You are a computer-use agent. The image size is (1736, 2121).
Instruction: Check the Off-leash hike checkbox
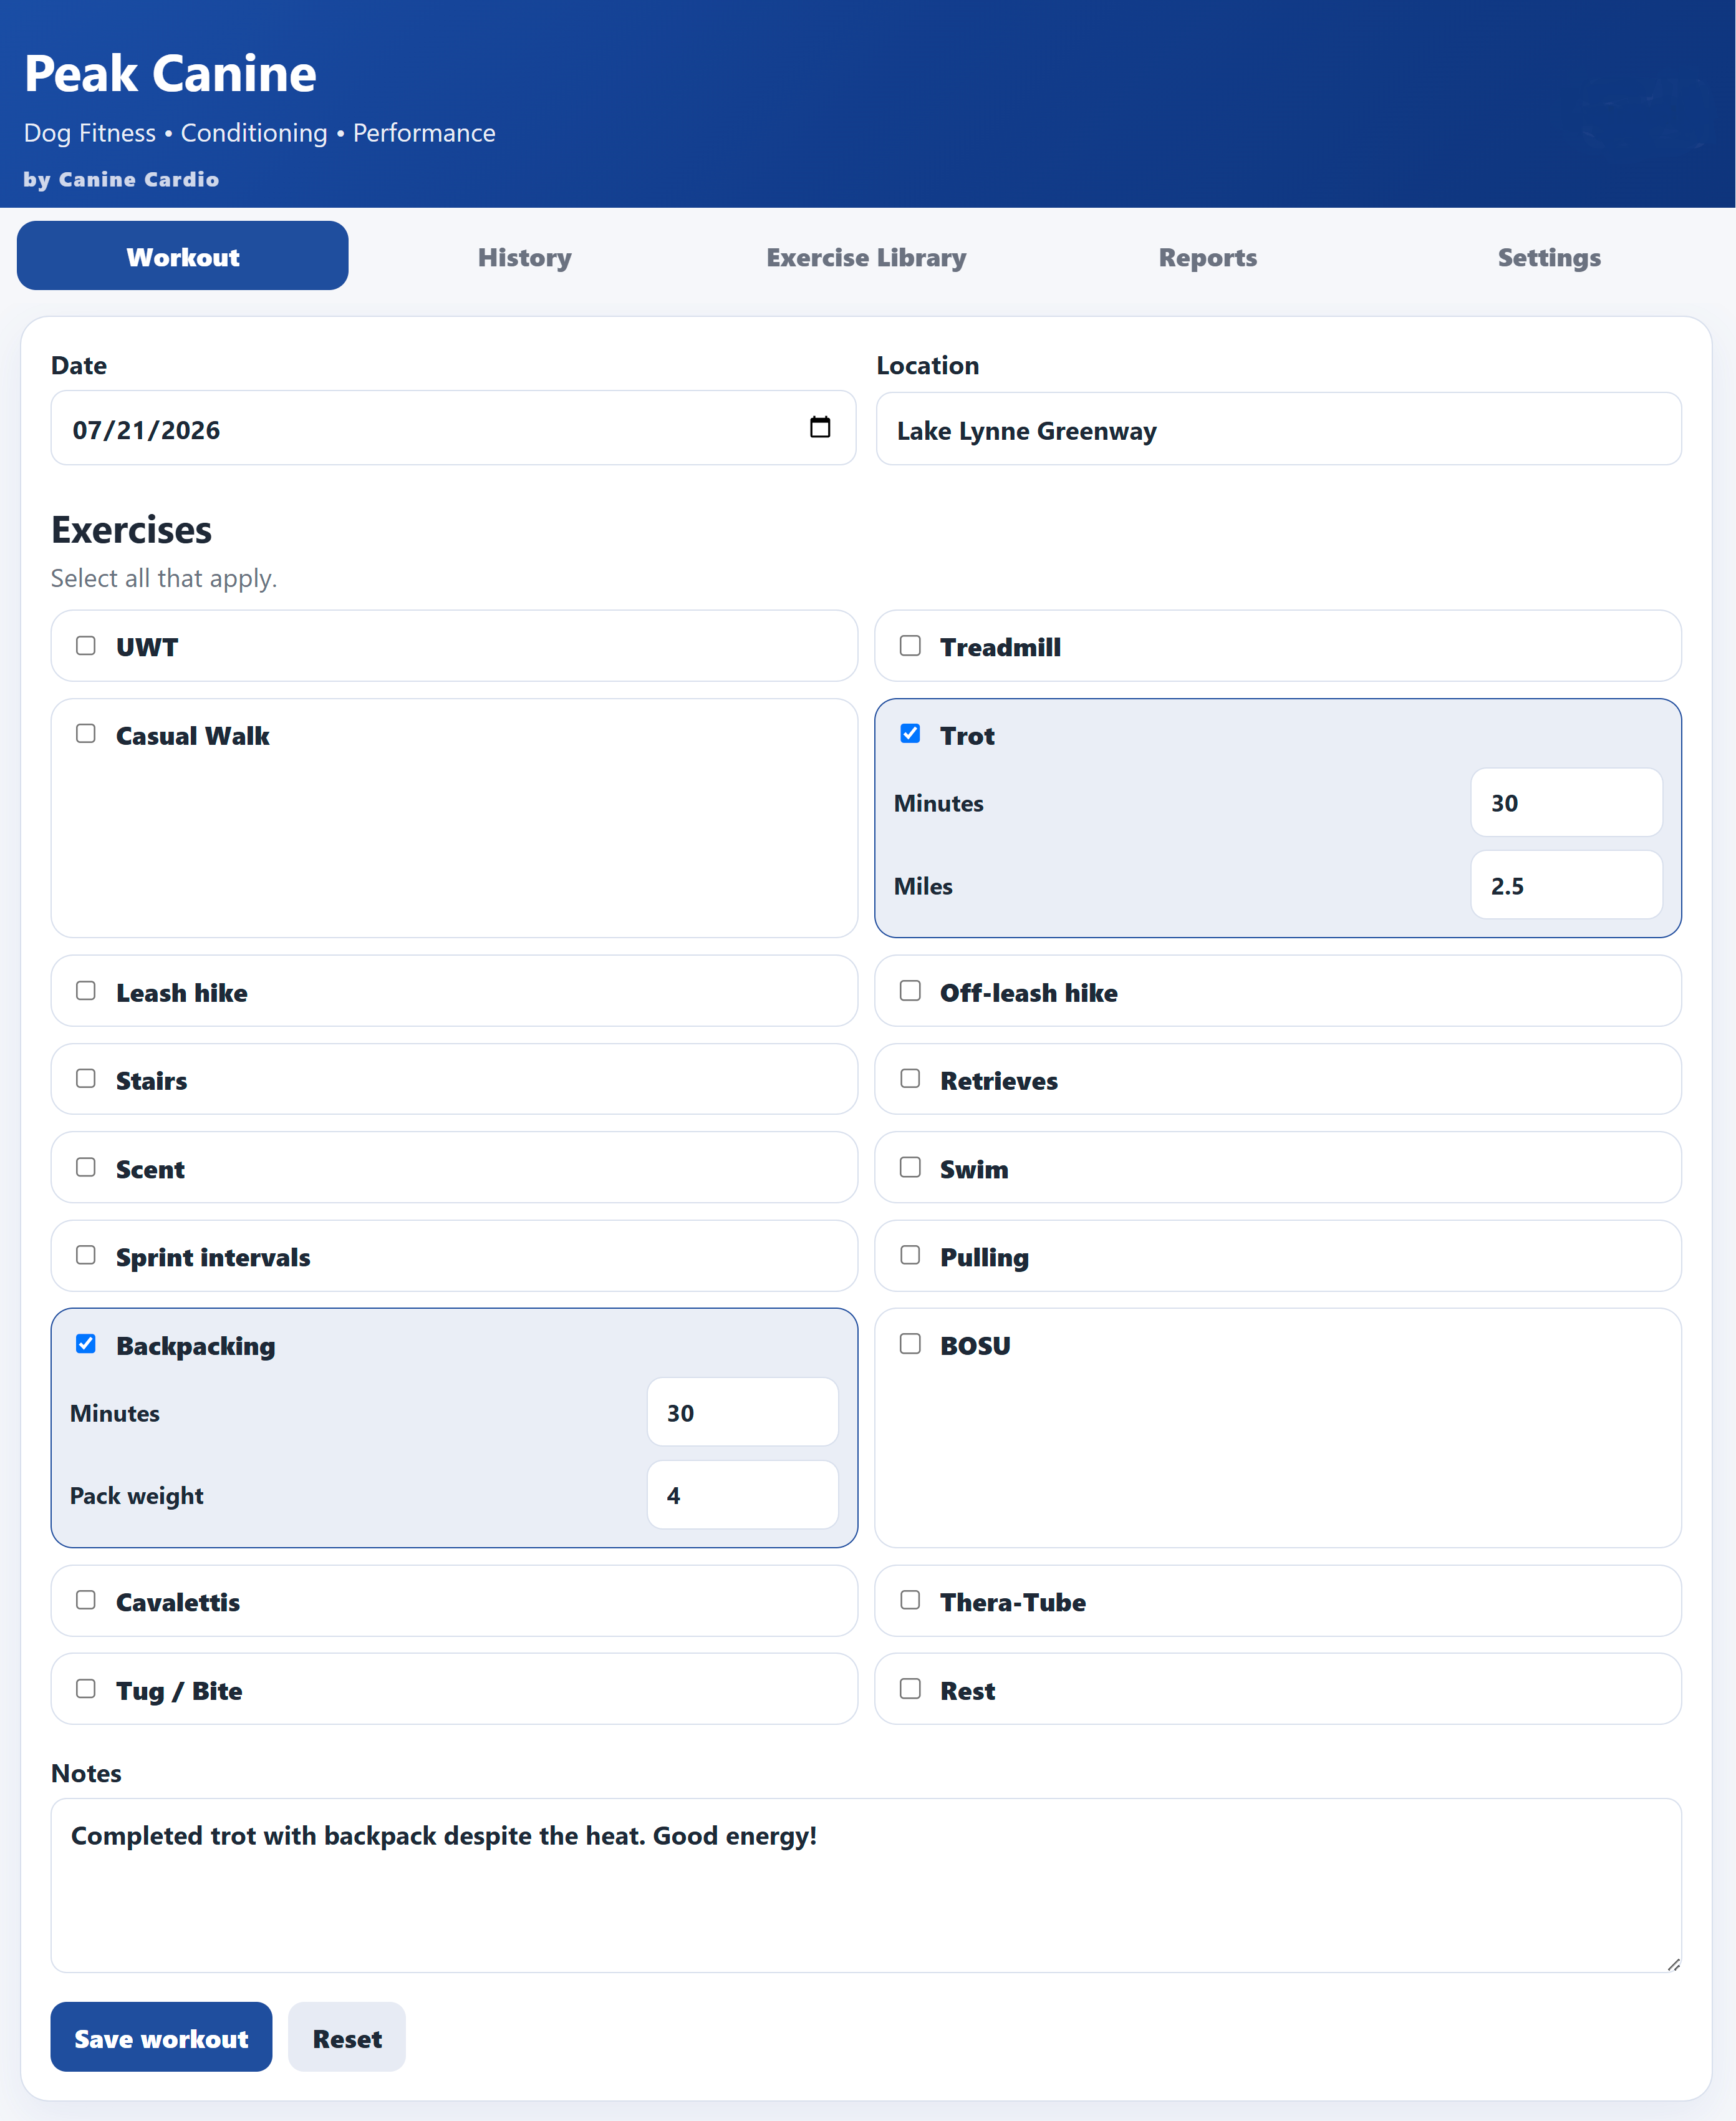910,991
